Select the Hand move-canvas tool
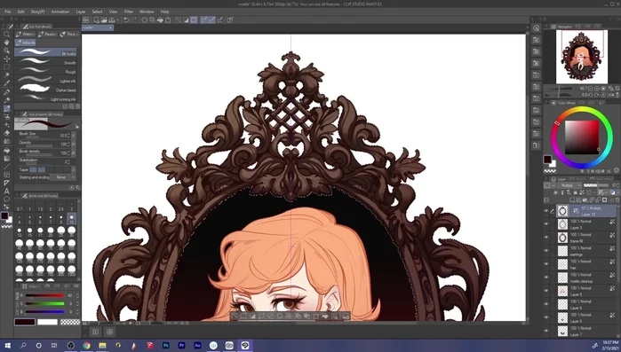 tap(7, 43)
